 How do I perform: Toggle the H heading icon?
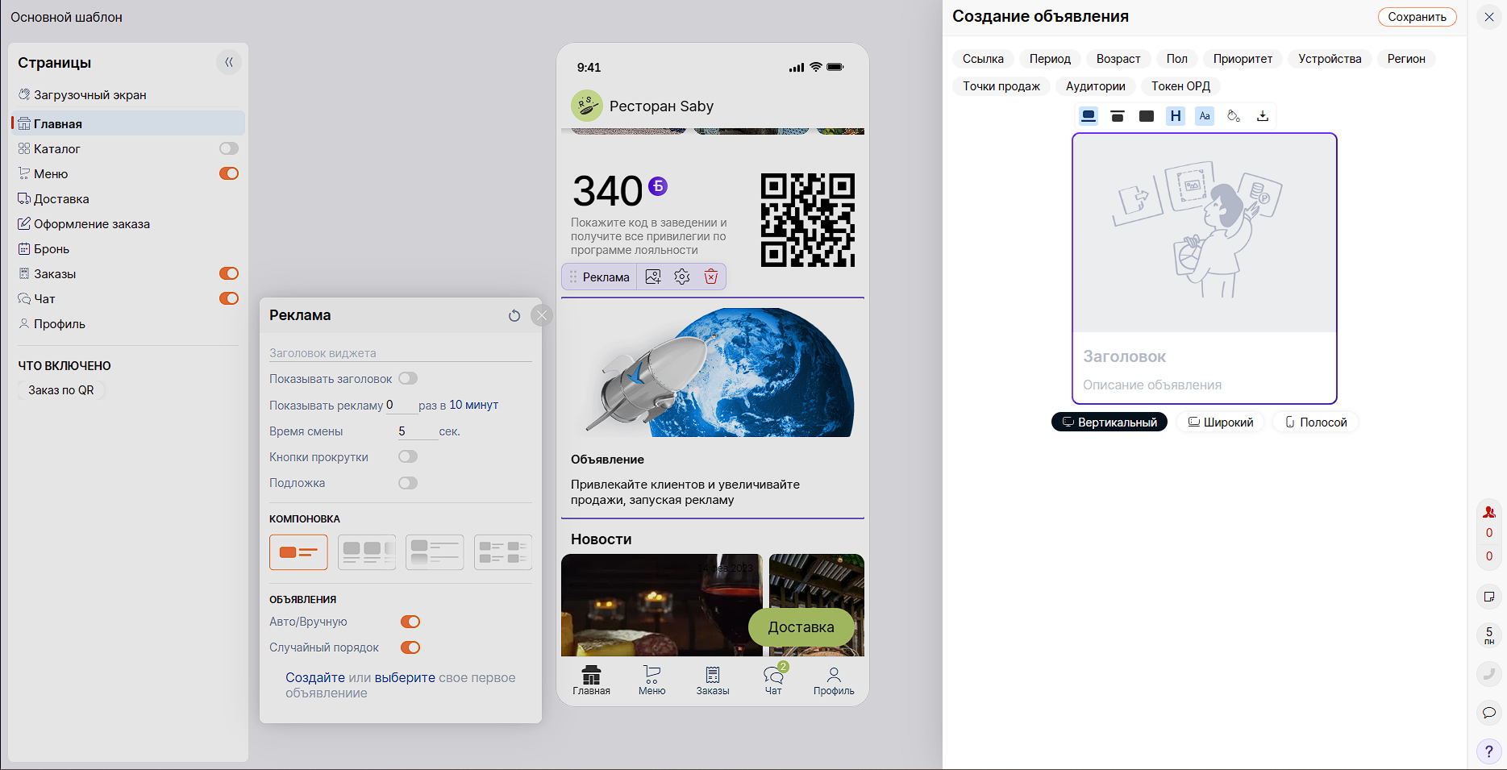(1176, 116)
